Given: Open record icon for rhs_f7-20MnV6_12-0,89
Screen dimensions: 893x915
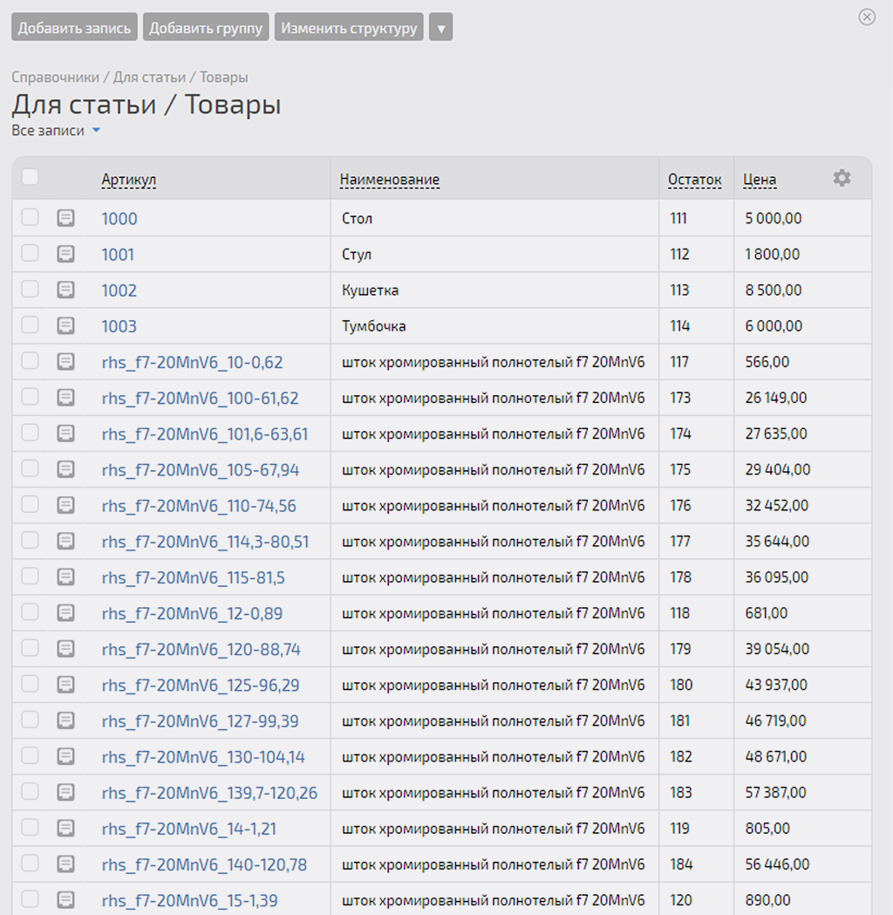Looking at the screenshot, I should (x=66, y=613).
